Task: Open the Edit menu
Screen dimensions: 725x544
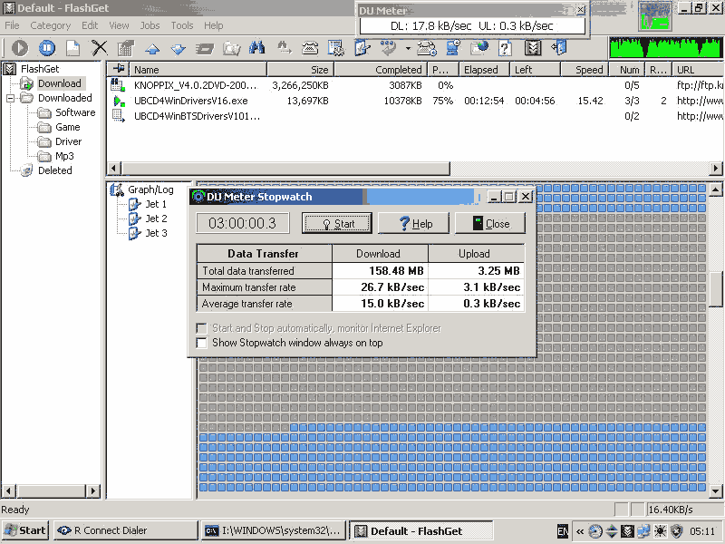Action: pos(90,25)
